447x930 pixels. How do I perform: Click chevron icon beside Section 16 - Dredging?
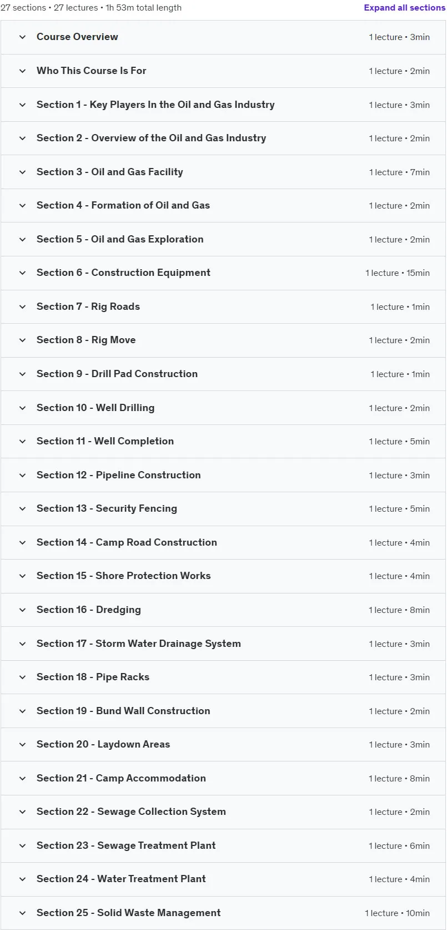[23, 610]
